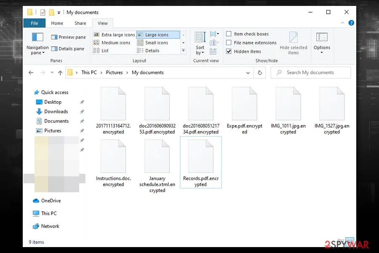
Task: Select Records.pdf.encrypted file
Action: [x=200, y=162]
